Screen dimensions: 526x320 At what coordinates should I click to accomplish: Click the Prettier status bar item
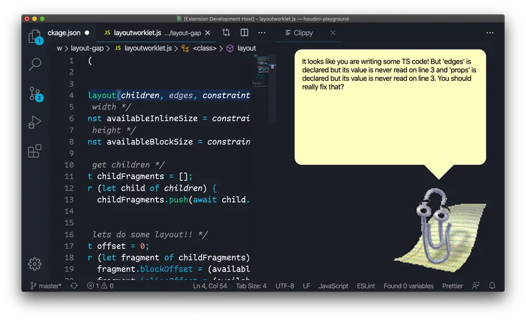(452, 286)
